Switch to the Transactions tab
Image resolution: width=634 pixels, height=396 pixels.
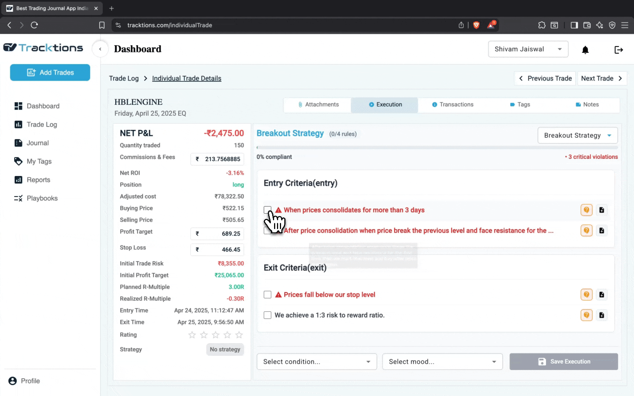pos(452,104)
